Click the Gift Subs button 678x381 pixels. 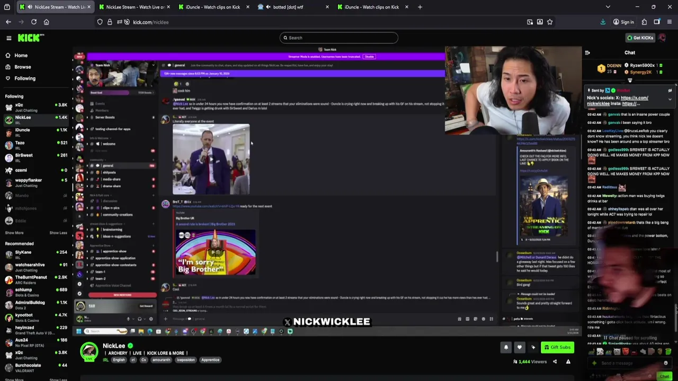[x=557, y=348]
